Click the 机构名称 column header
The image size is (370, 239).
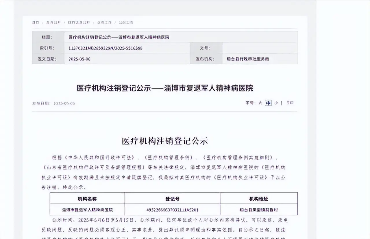point(87,199)
